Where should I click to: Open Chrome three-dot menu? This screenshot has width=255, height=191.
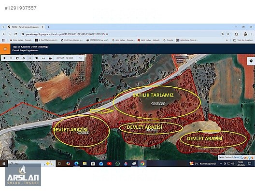pyautogui.click(x=252, y=34)
